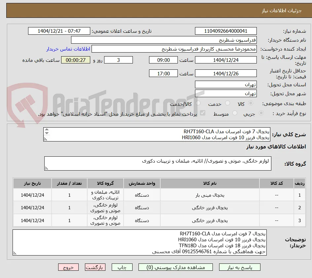The width and height of the screenshot is (312, 278).
Task: Select row 2 item یخچال فریزر خانگی
Action: [x=210, y=208]
